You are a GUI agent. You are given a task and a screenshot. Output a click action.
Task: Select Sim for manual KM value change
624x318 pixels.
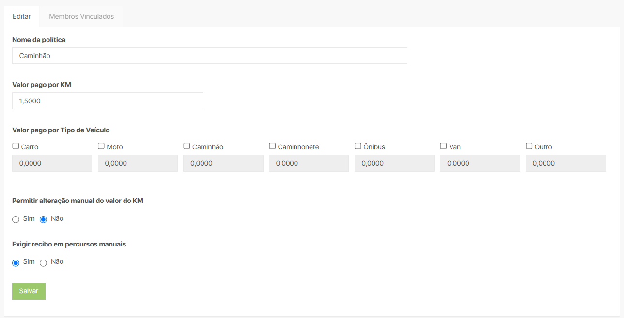pyautogui.click(x=16, y=219)
